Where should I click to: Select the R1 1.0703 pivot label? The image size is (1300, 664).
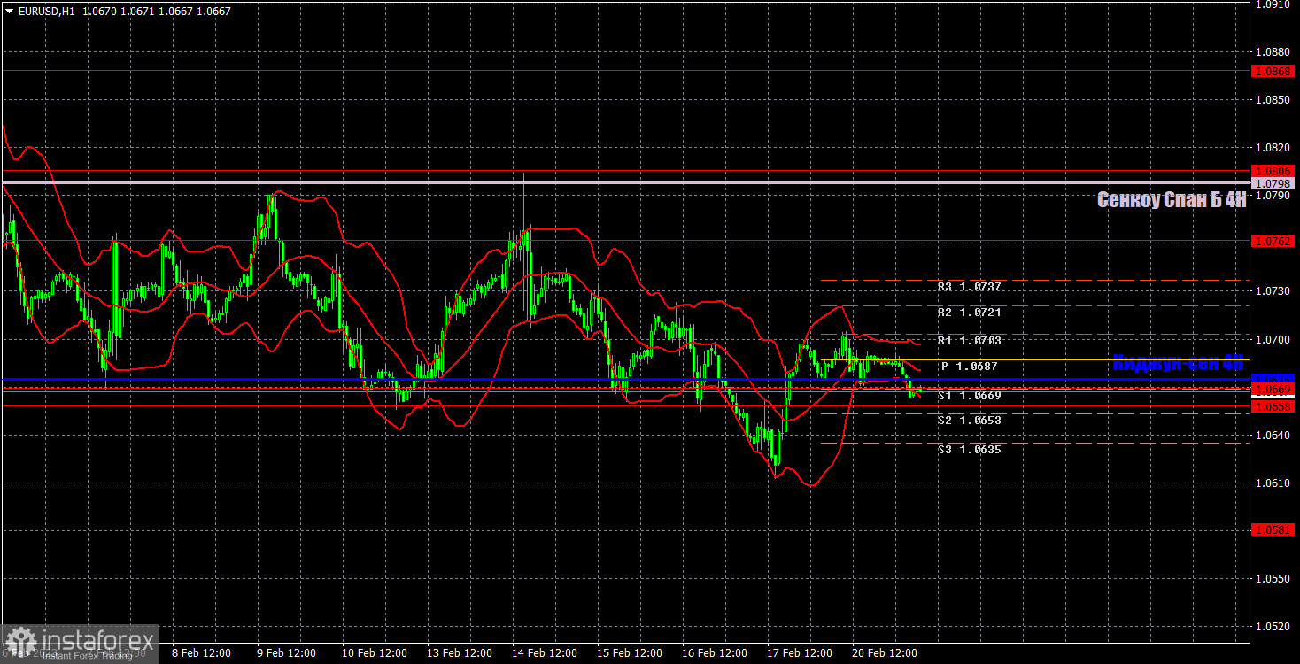pyautogui.click(x=970, y=341)
